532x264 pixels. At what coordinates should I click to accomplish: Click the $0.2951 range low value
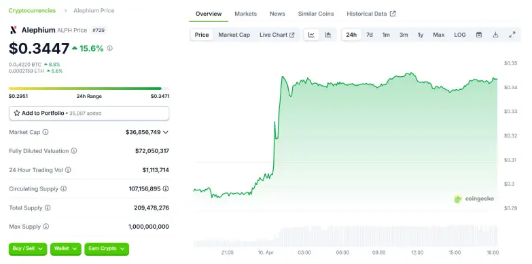pyautogui.click(x=18, y=96)
